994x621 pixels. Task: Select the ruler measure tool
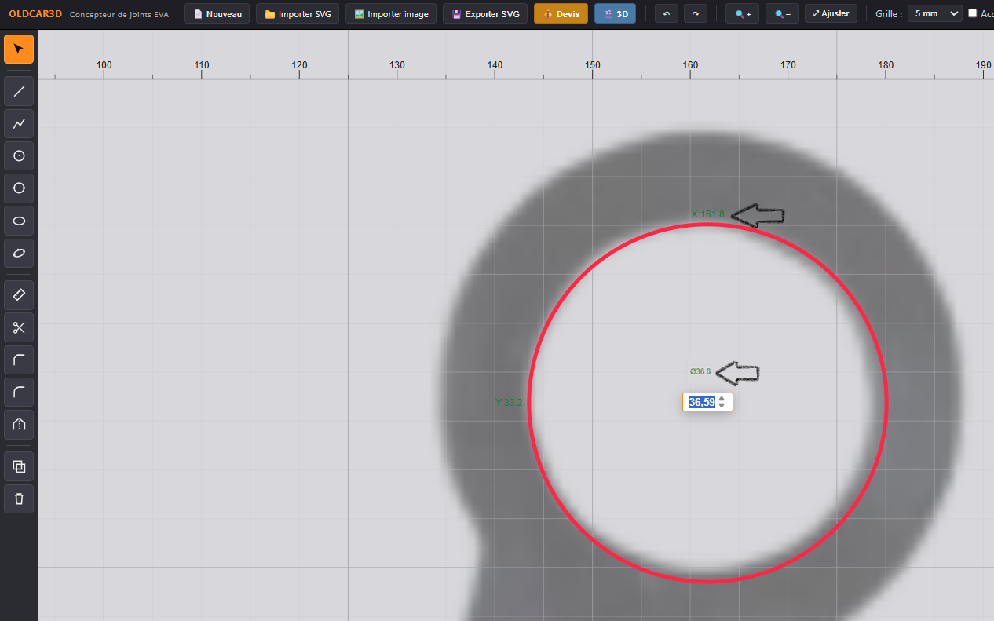[19, 295]
